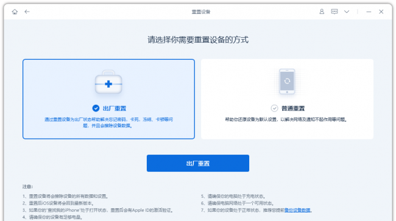Click note 2 about latest iOS version
The width and height of the screenshot is (396, 221).
tap(58, 203)
